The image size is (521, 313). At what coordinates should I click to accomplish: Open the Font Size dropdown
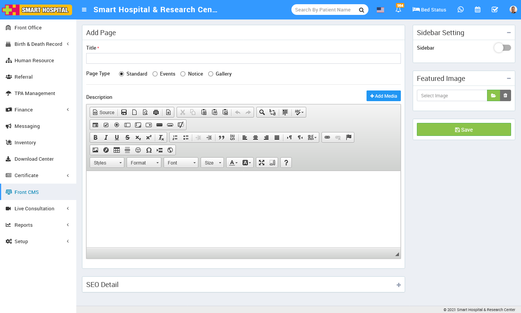click(x=212, y=162)
